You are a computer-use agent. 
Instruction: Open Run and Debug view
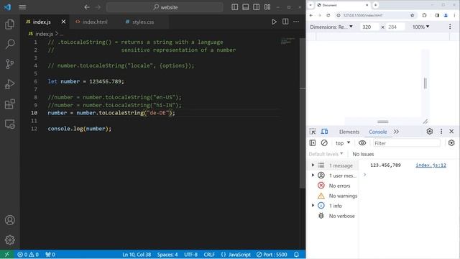[9, 84]
